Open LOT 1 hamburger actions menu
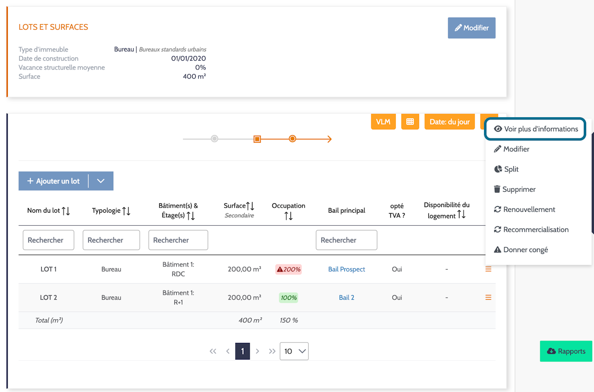The image size is (594, 392). tap(488, 269)
